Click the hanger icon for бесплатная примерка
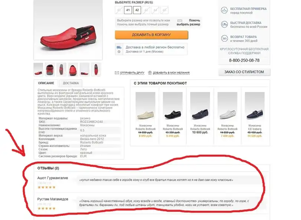This screenshot has width=301, height=220. pyautogui.click(x=224, y=10)
